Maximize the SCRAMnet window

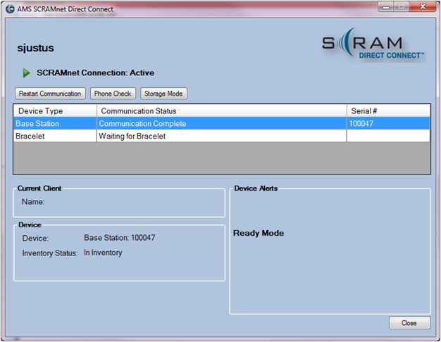pyautogui.click(x=402, y=6)
